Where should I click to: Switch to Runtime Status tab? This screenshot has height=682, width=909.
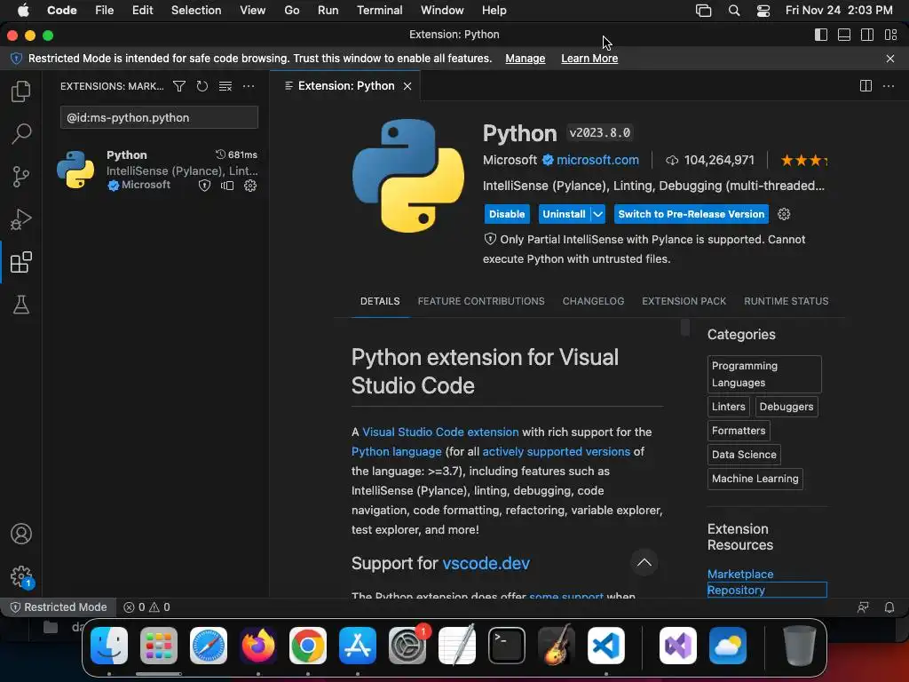786,301
